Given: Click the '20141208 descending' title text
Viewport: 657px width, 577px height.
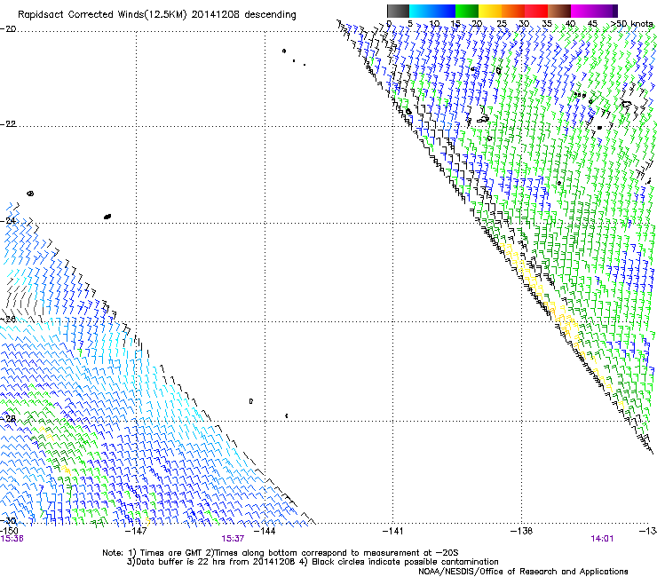Looking at the screenshot, I should (x=243, y=15).
